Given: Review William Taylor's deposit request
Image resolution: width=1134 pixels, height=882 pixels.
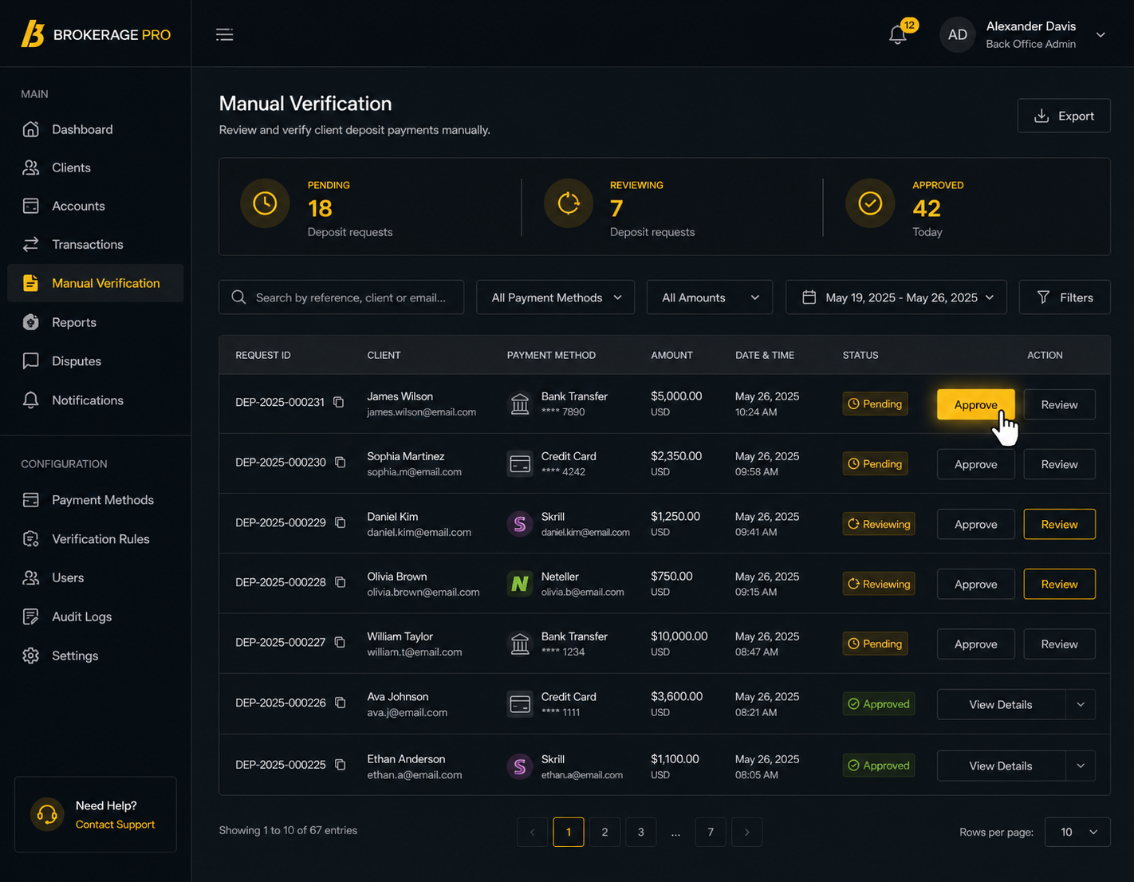Looking at the screenshot, I should pos(1059,644).
